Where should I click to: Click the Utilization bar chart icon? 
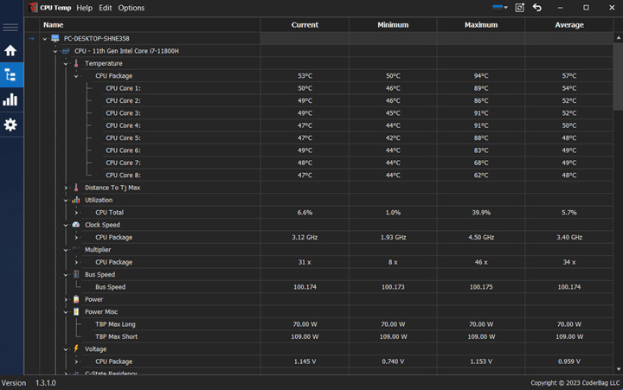pyautogui.click(x=76, y=200)
